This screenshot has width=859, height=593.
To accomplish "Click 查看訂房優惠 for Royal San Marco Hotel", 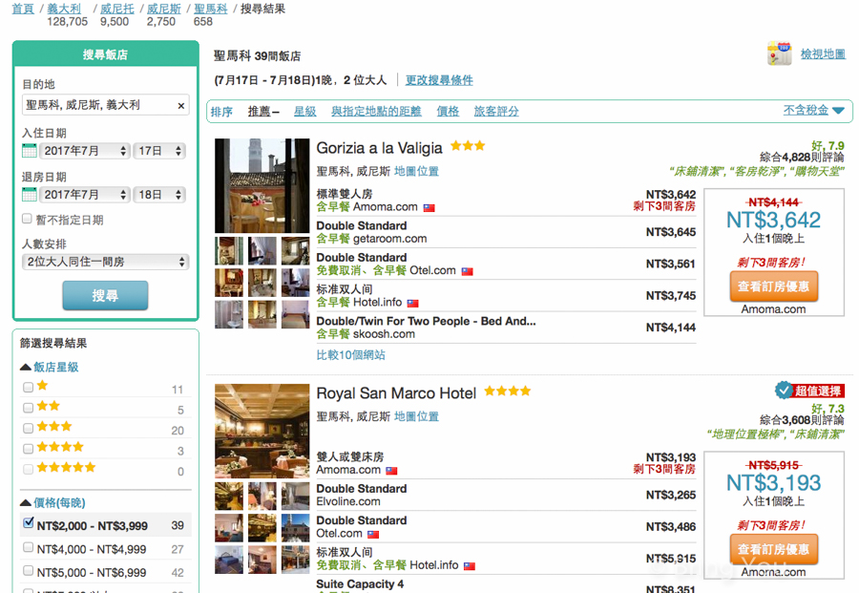I will [x=773, y=549].
